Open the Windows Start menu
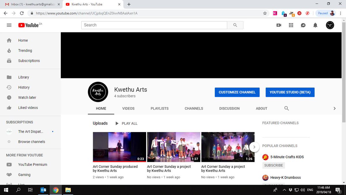Viewport: 346px width, 195px height. 6,190
